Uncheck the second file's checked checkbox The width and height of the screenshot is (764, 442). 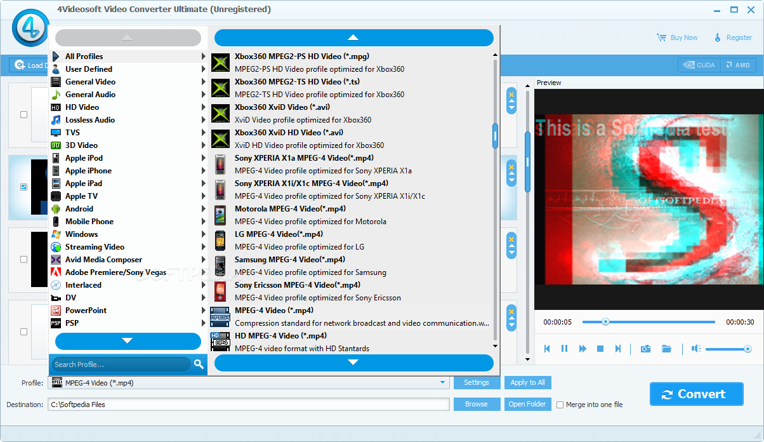[x=24, y=187]
